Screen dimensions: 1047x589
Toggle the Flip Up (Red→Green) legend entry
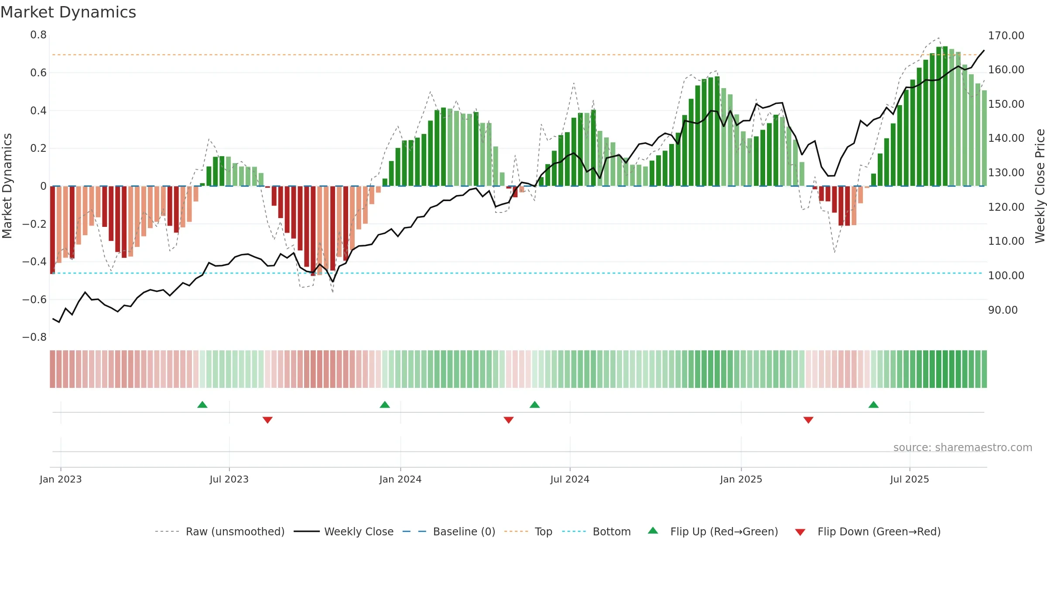tap(713, 531)
